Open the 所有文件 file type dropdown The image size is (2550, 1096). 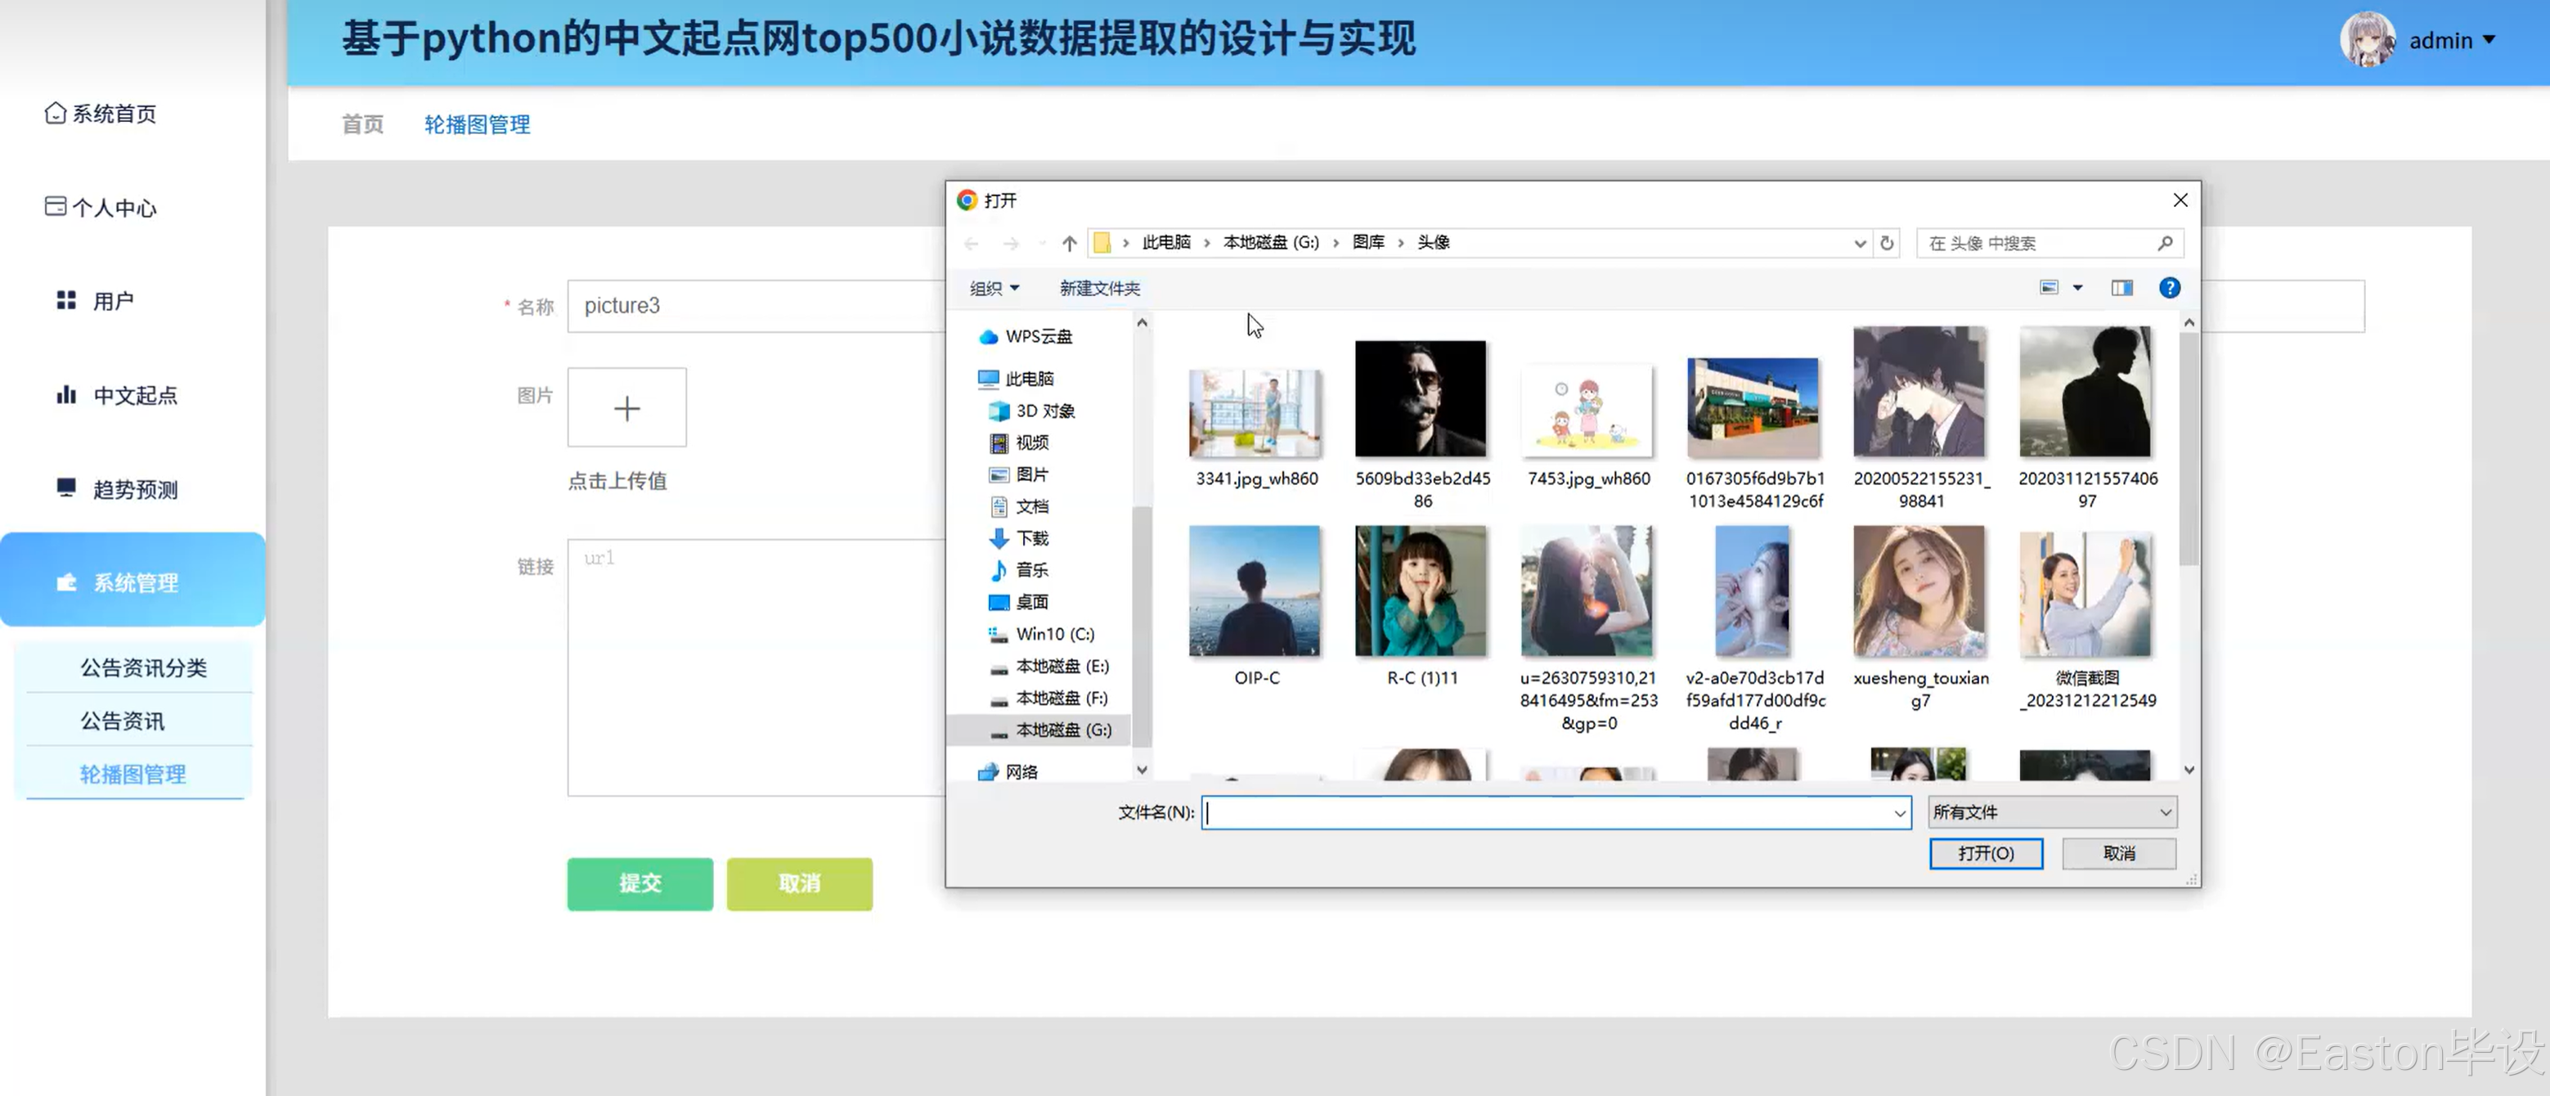tap(2052, 813)
